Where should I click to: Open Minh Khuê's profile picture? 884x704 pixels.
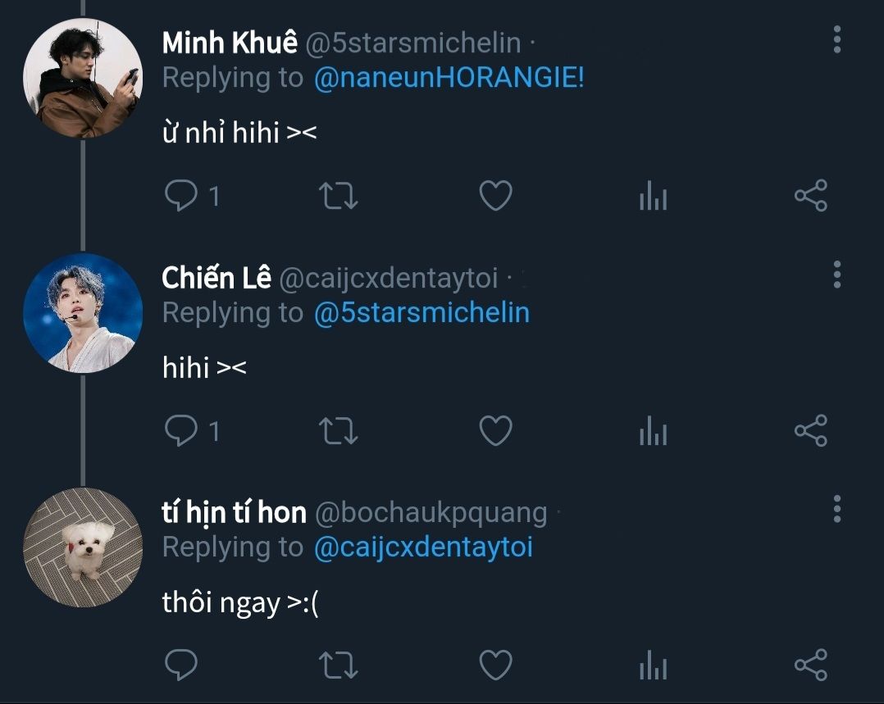(83, 79)
